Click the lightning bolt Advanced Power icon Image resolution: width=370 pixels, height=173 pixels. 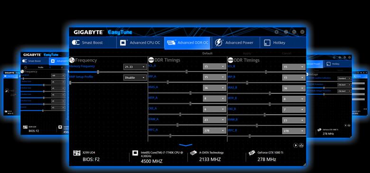219,43
